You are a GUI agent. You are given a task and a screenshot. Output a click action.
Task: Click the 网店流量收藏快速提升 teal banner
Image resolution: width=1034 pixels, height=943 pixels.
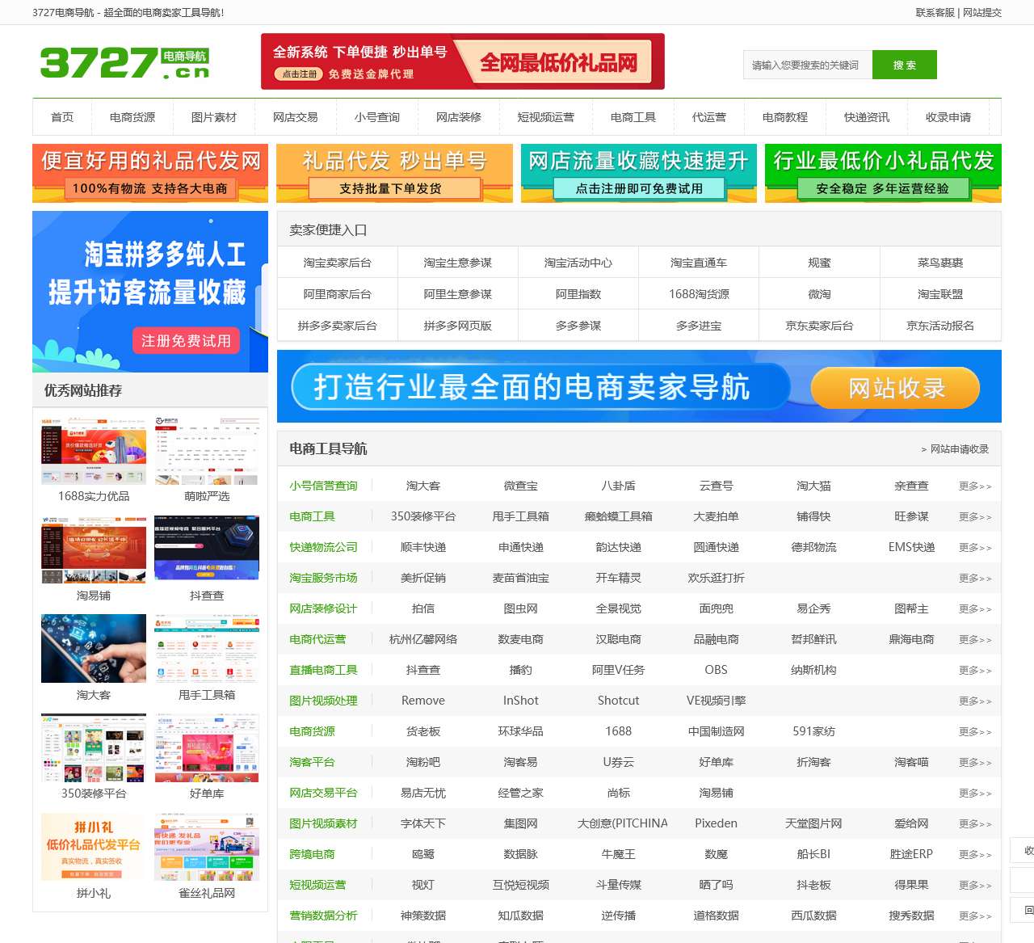pyautogui.click(x=639, y=173)
